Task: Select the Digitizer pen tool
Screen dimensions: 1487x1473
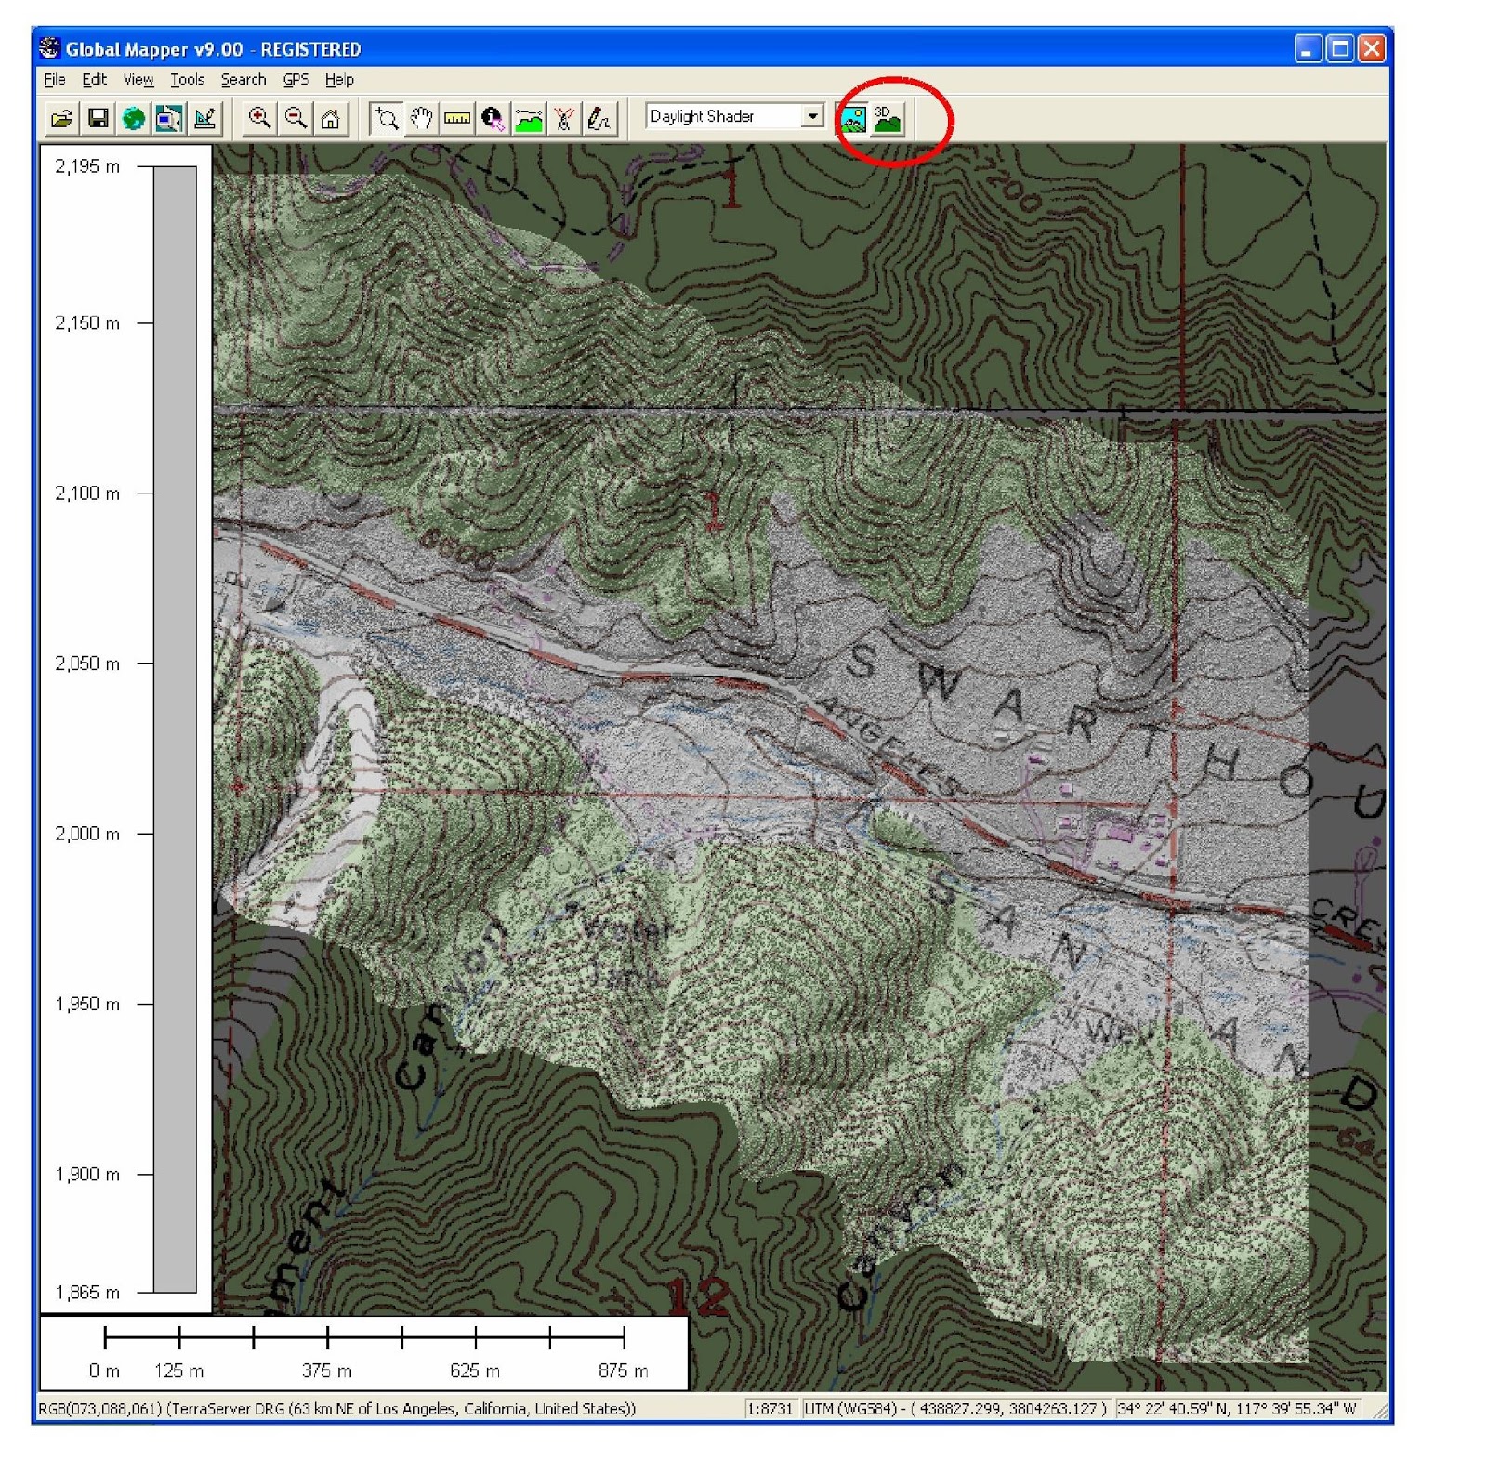Action: 598,118
